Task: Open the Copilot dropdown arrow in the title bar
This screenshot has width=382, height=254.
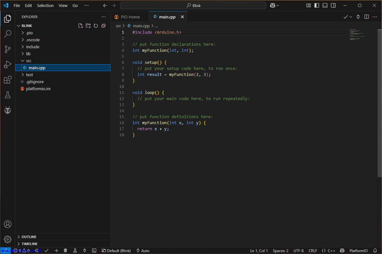Action: [x=278, y=5]
